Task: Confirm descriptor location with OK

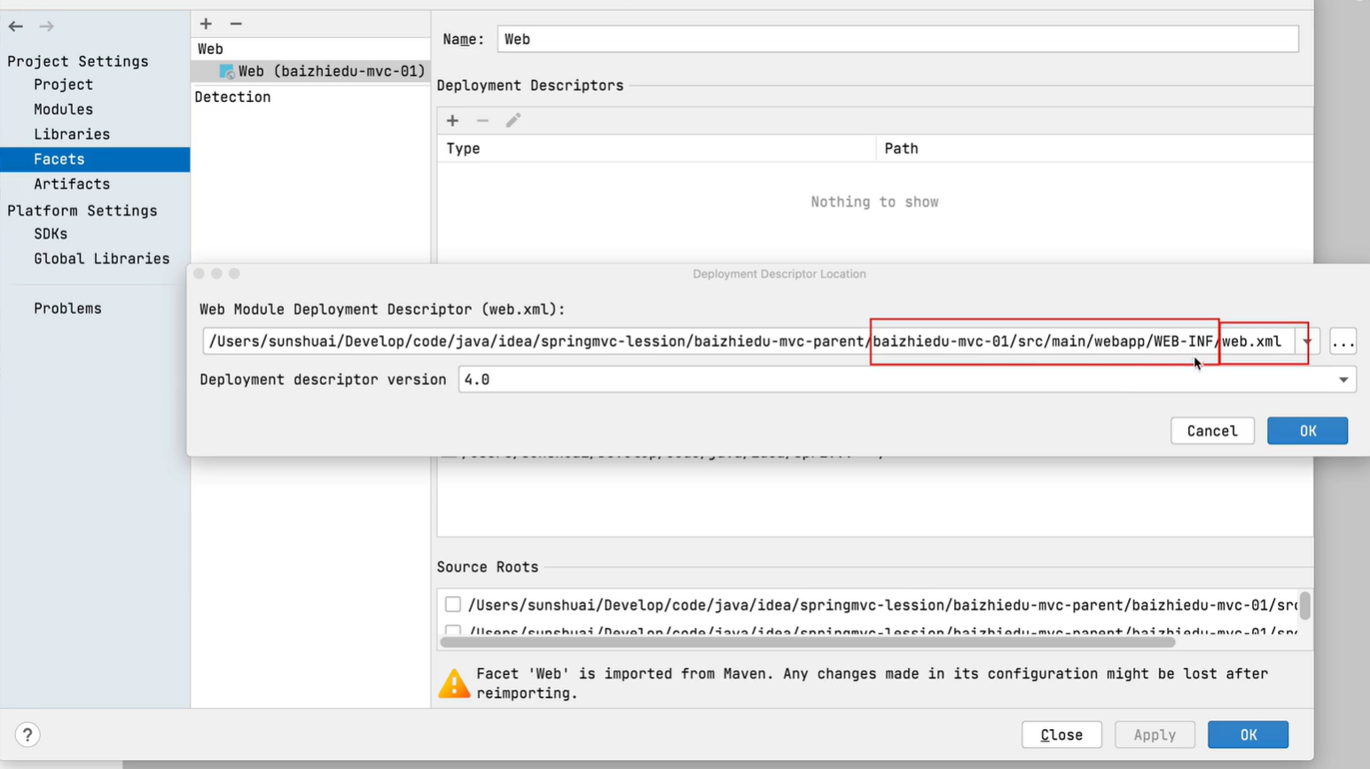Action: [1308, 431]
